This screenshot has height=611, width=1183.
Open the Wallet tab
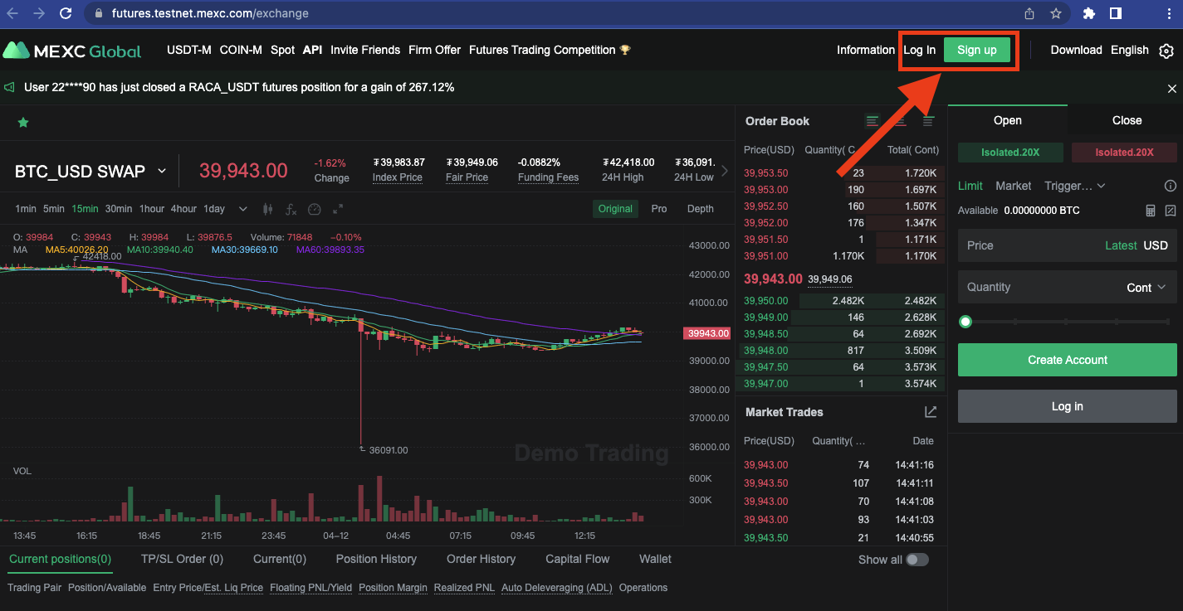[x=655, y=559]
